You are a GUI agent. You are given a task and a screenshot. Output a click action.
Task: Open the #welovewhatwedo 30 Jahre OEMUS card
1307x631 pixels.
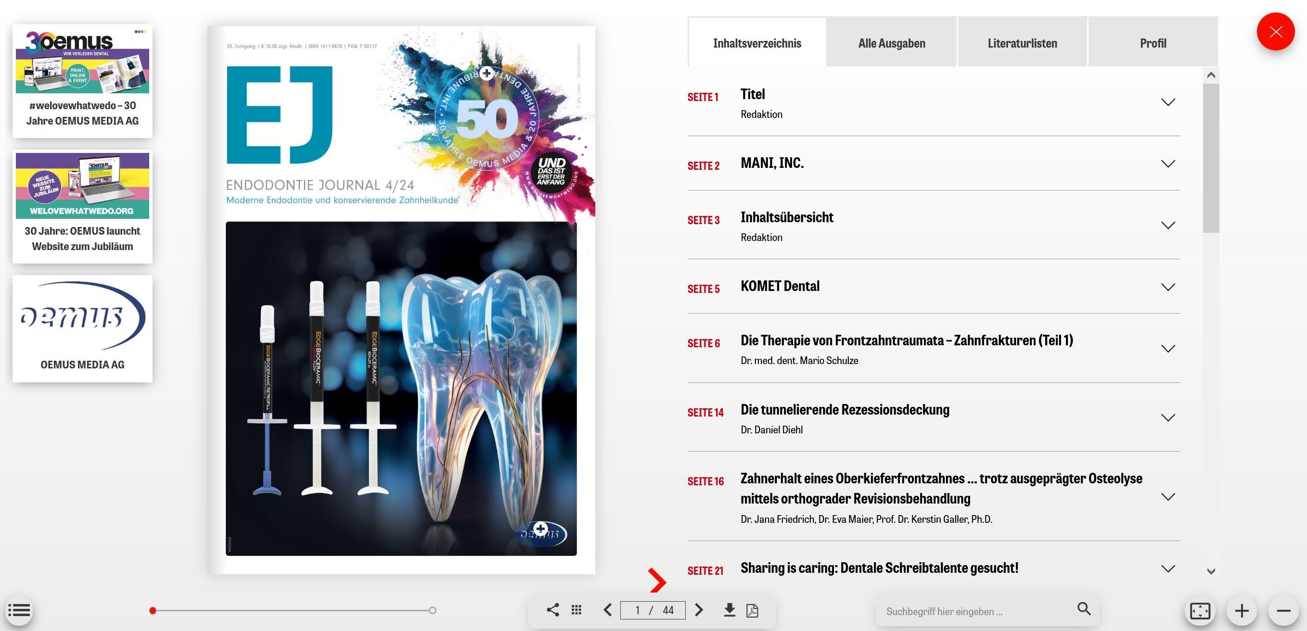[82, 81]
